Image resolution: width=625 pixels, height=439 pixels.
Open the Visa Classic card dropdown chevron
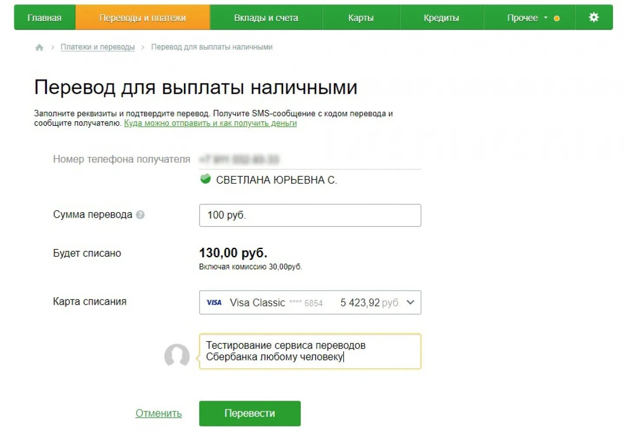411,303
